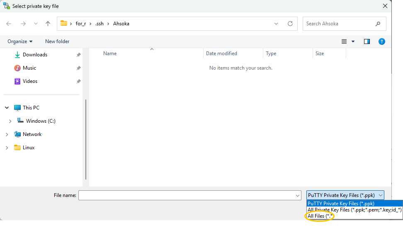Expand address bar history dropdown
Viewport: 403px width, 226px height.
tap(276, 24)
